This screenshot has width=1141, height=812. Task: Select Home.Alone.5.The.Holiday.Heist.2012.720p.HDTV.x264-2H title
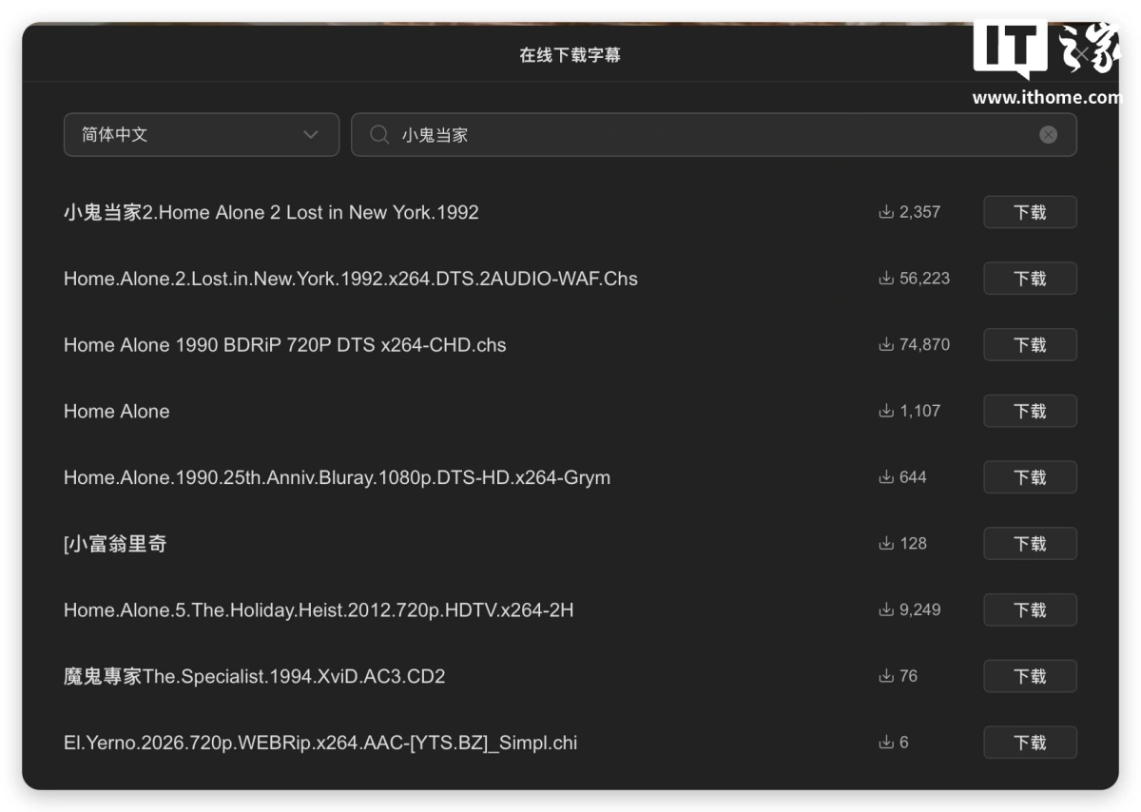click(319, 609)
